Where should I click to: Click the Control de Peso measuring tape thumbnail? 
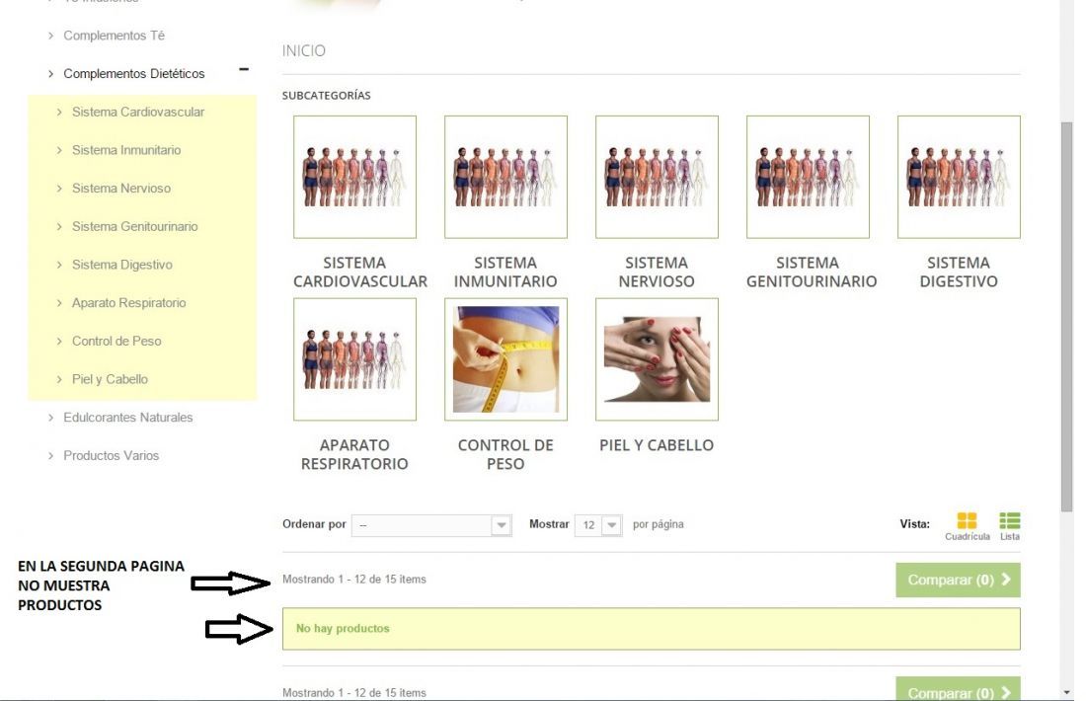505,358
